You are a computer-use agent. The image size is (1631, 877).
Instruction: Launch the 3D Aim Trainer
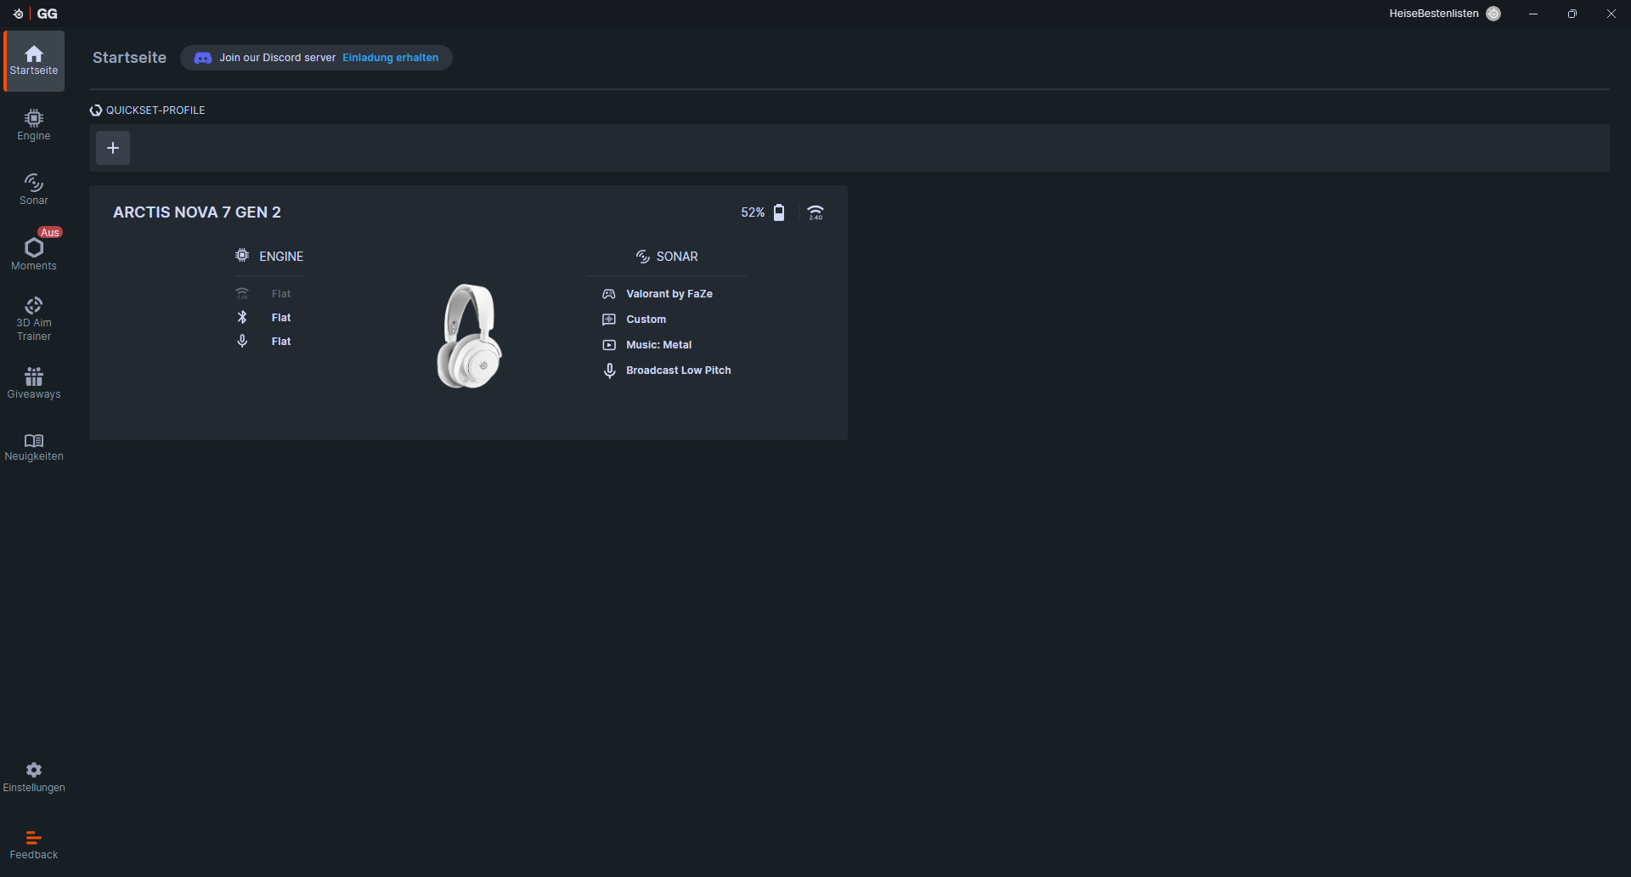pos(34,319)
